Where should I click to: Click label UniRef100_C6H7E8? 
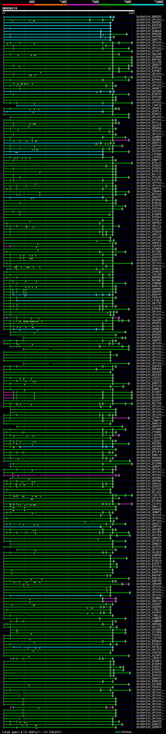point(149,246)
